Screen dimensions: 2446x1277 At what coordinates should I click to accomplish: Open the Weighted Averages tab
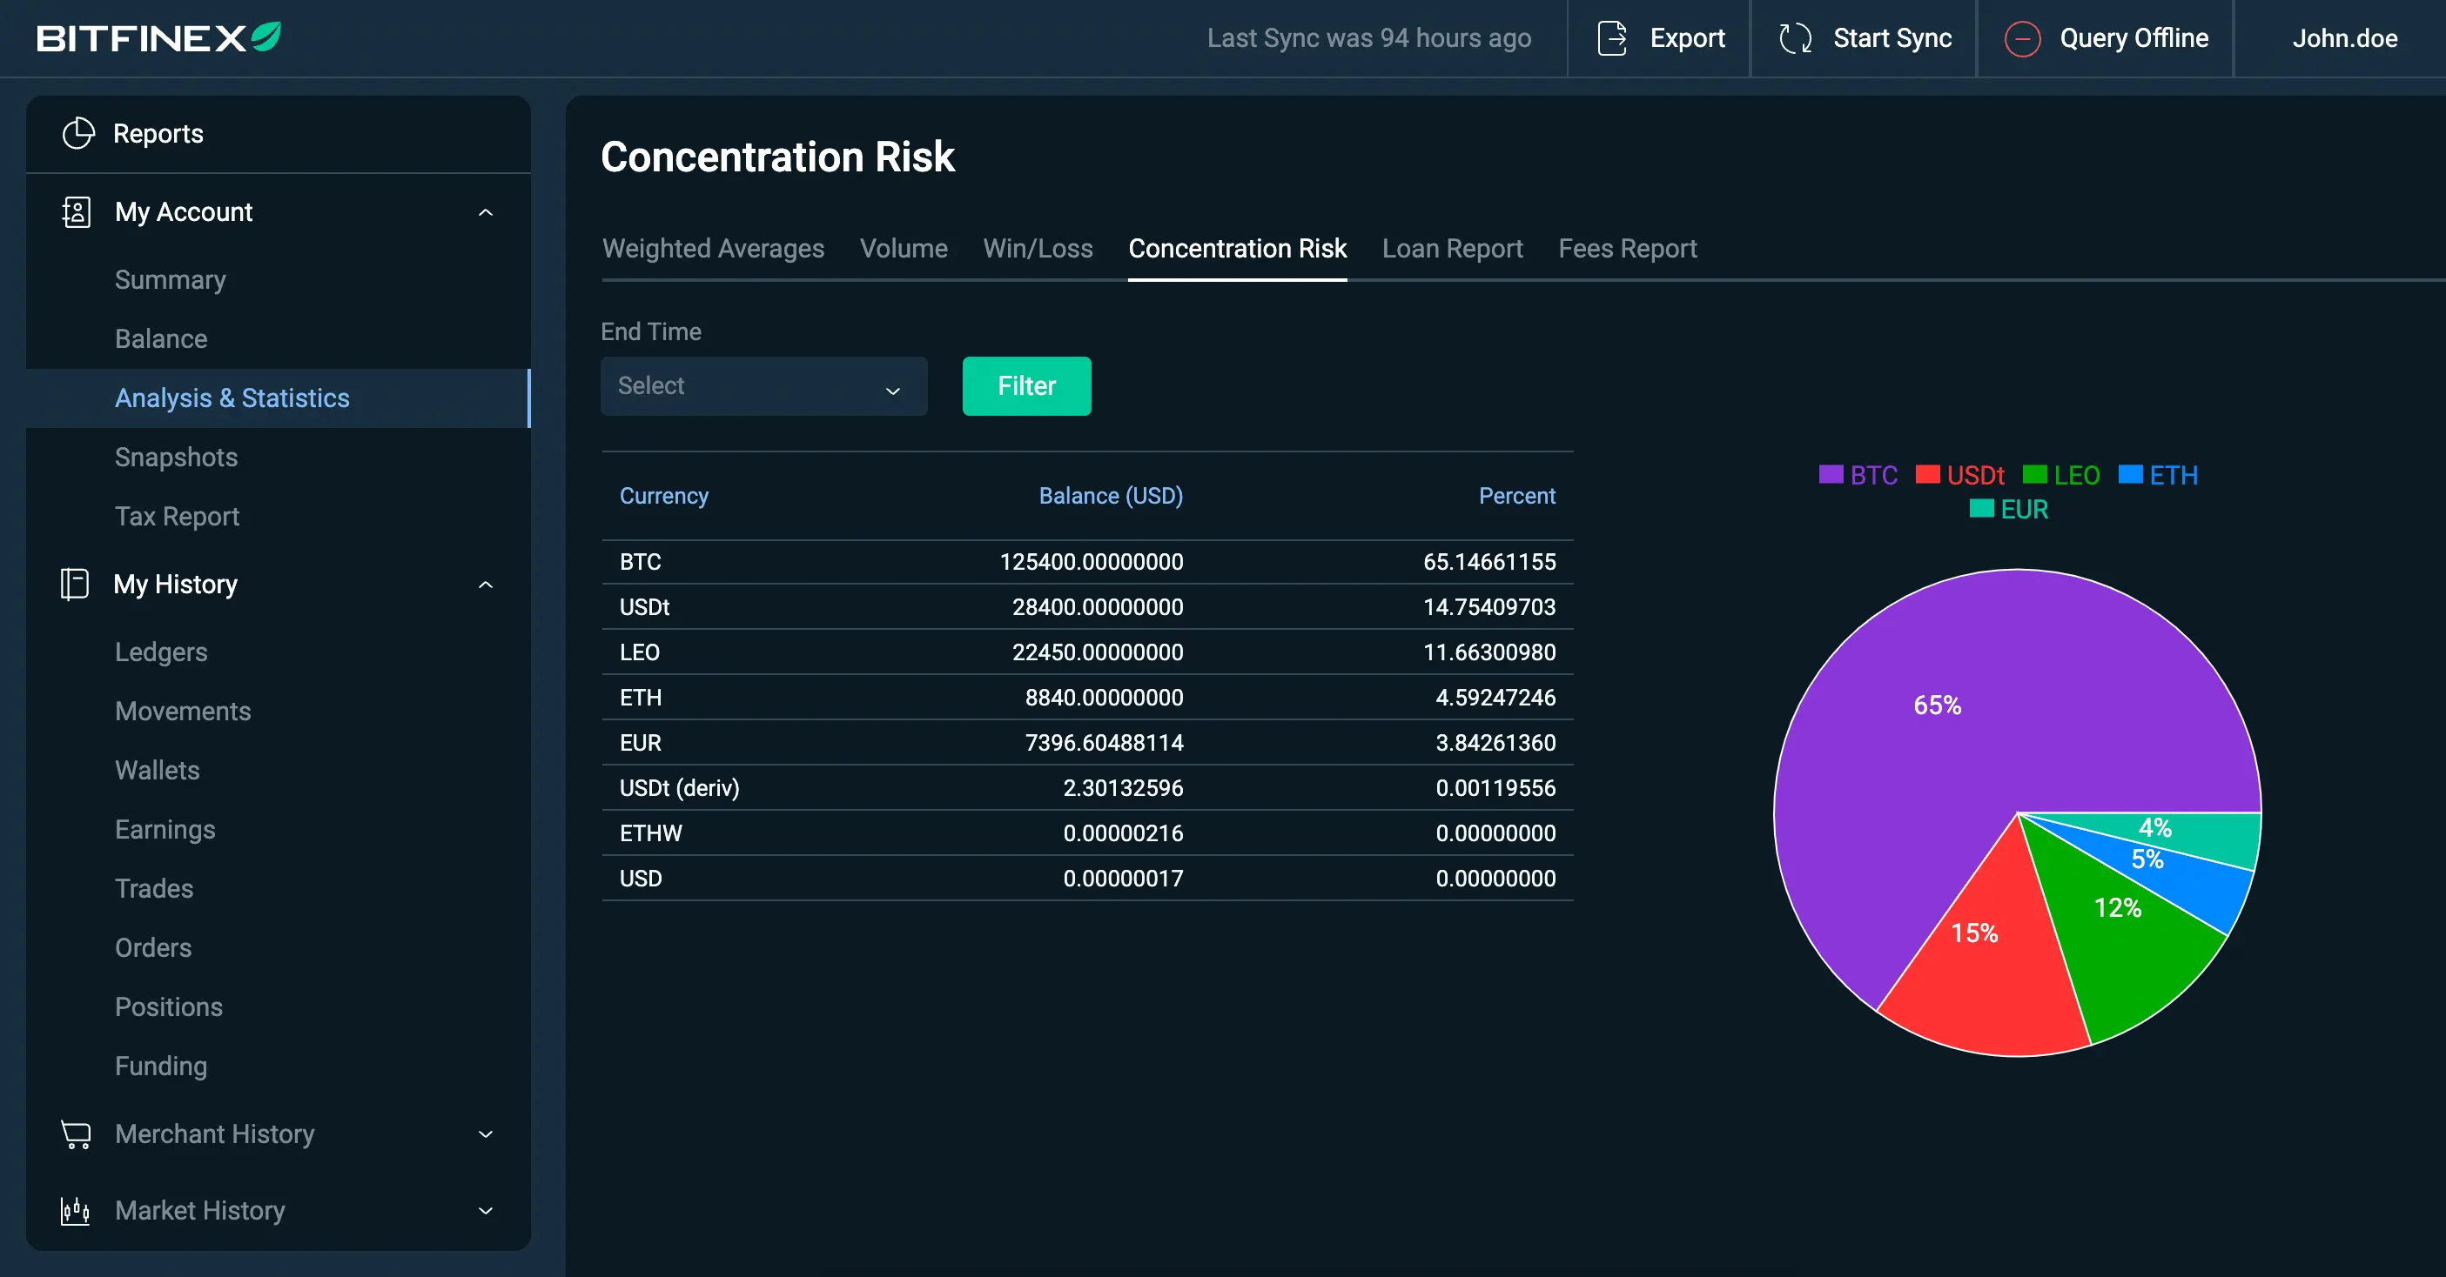pos(712,249)
